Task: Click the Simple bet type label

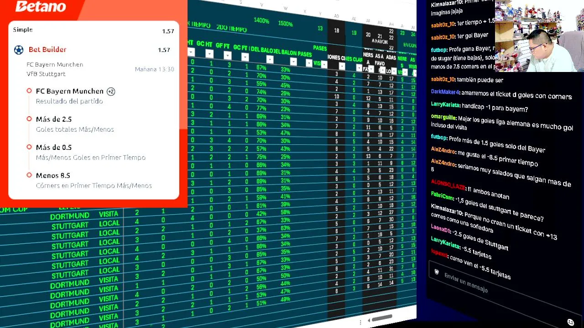Action: coord(23,30)
